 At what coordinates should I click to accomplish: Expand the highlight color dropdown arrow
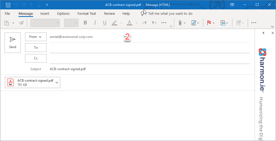point(121,23)
